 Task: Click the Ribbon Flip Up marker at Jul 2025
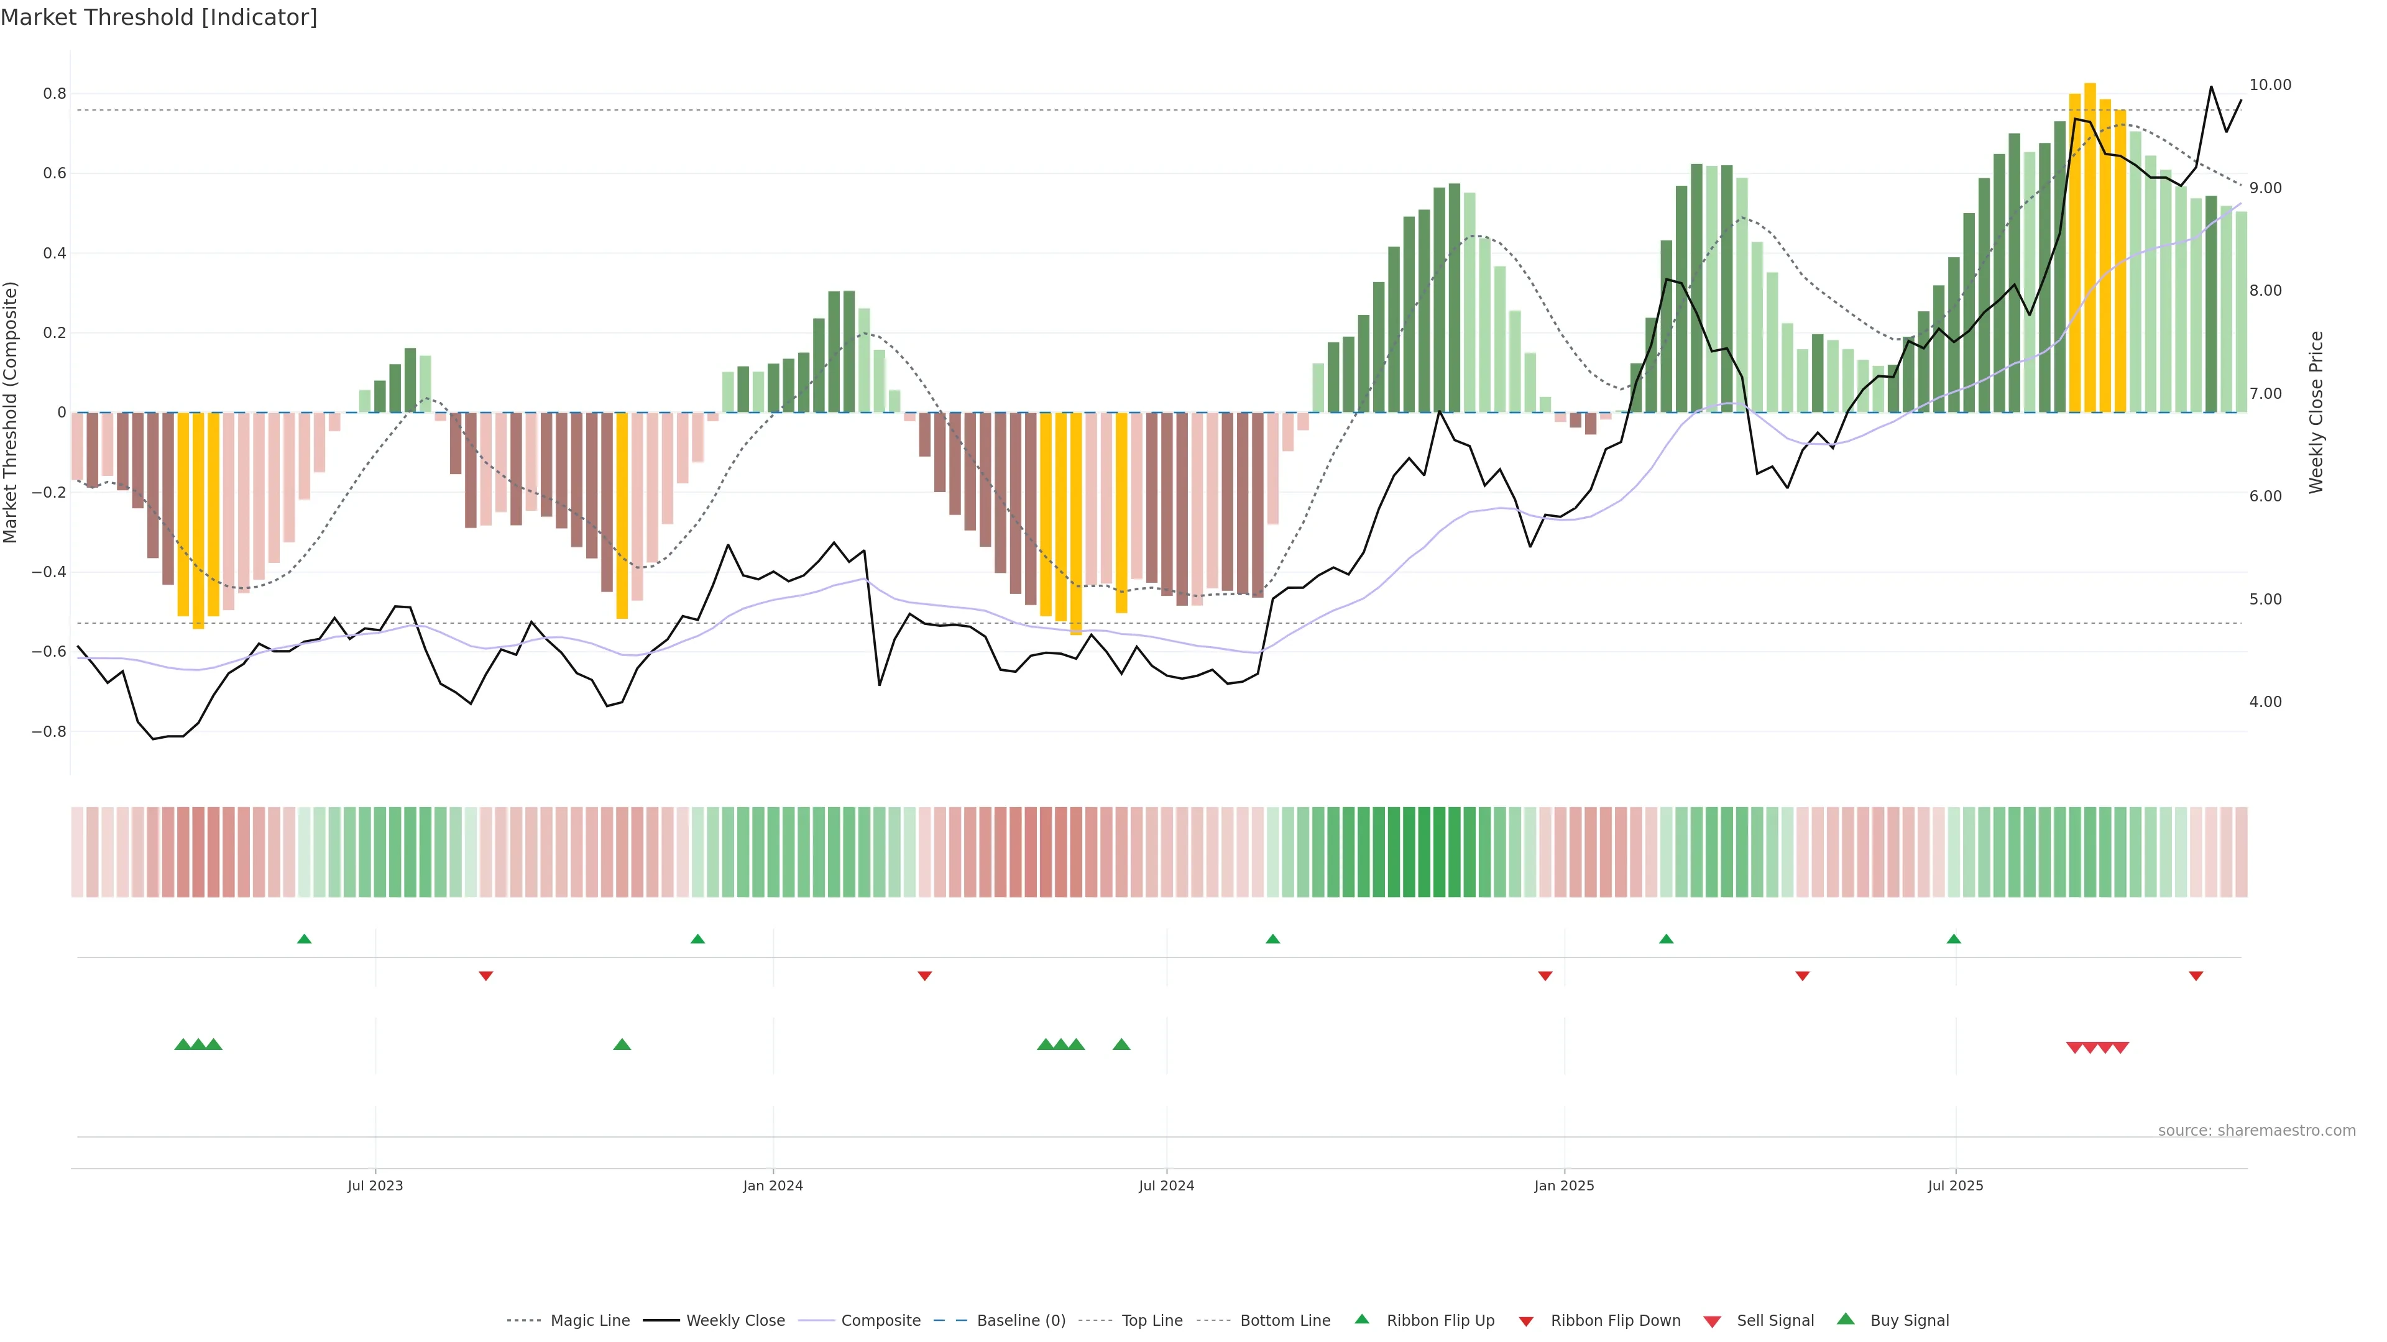click(1954, 939)
